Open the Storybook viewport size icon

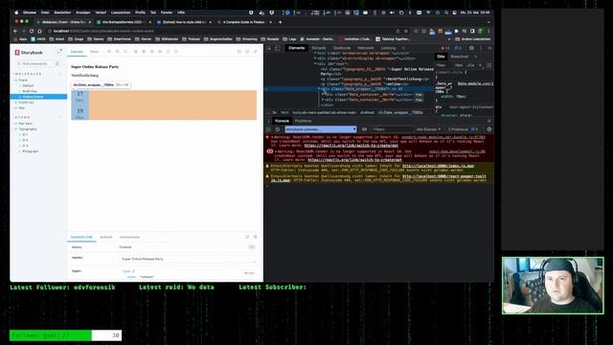tap(152, 52)
